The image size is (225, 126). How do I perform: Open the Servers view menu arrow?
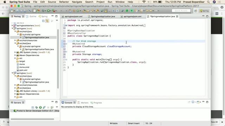click(57, 107)
